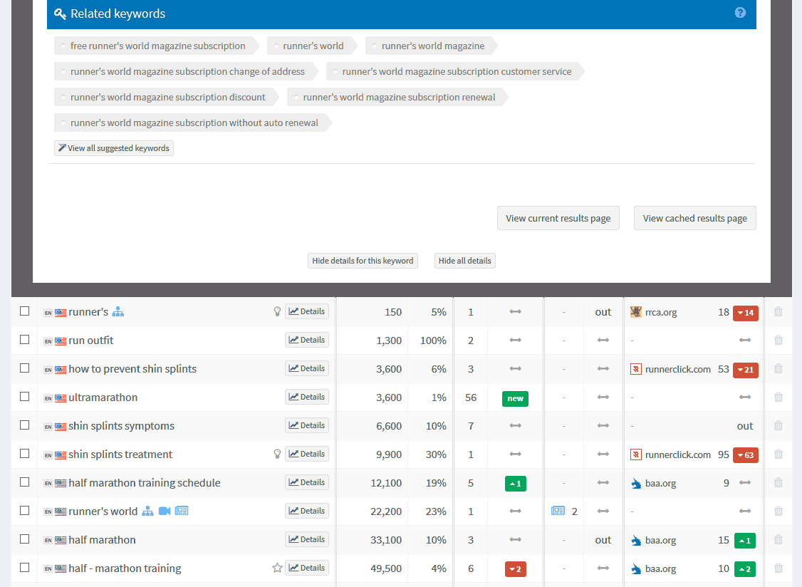Click "Hide all details"
This screenshot has height=587, width=802.
coord(464,260)
